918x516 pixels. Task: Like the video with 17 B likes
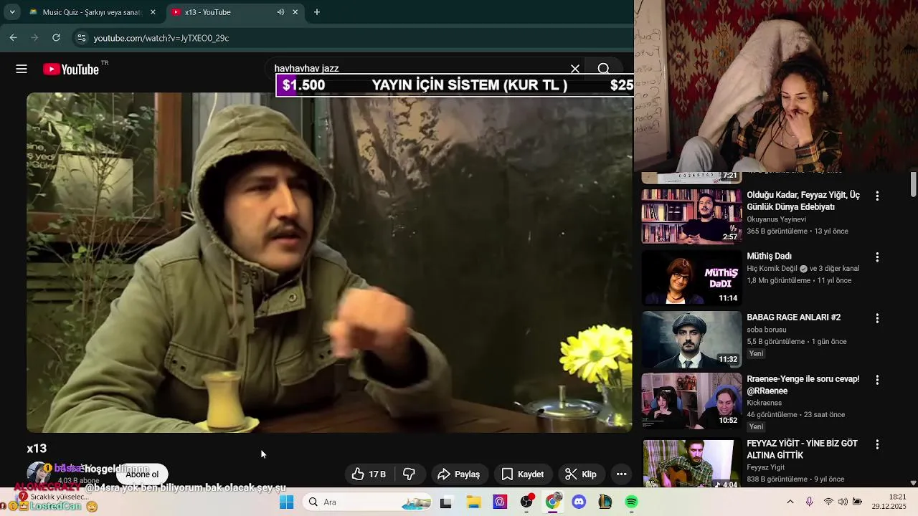[369, 474]
